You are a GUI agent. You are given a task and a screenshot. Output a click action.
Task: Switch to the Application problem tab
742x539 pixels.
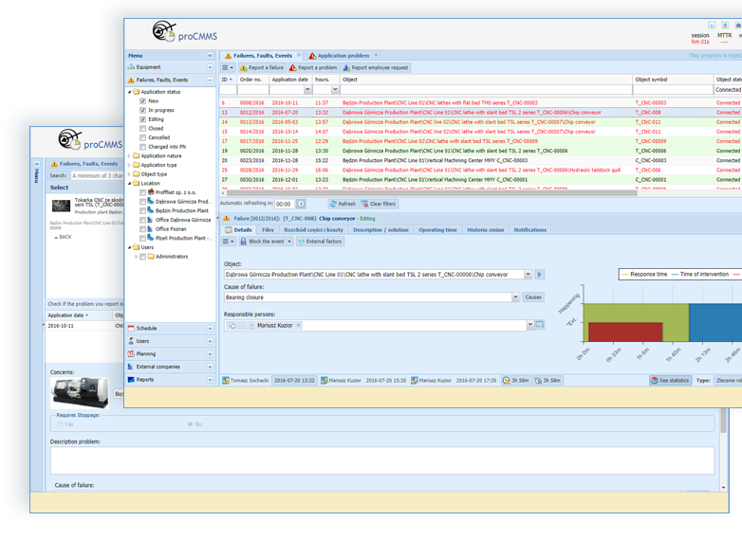(x=343, y=56)
